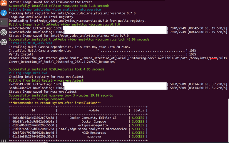Click 'Pulling from Intel Registry mcss-eva:latest' line
The width and height of the screenshot is (229, 143).
coord(46,80)
